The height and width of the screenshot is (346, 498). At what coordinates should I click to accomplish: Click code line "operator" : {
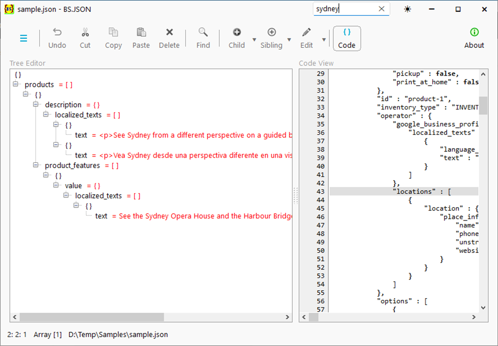click(x=404, y=116)
